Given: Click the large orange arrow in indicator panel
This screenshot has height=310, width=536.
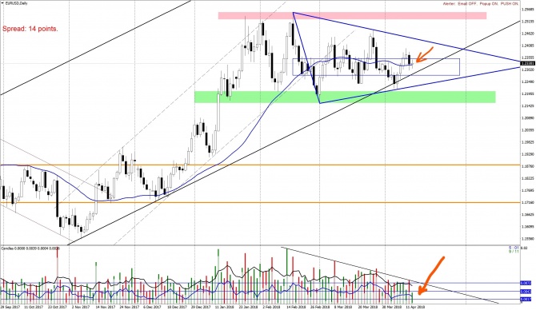Looking at the screenshot, I should [430, 276].
